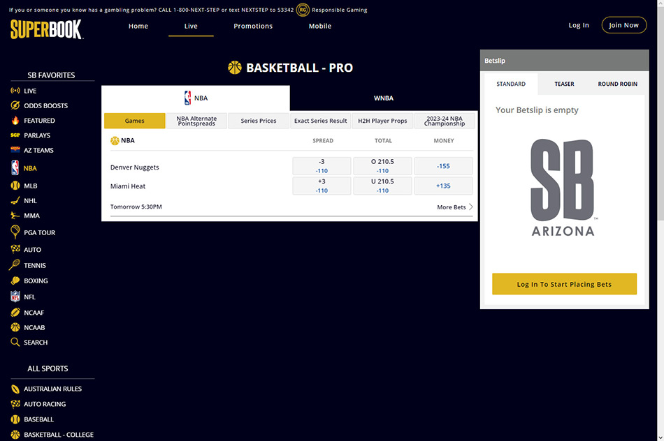Click the Basketball - College icon
The image size is (664, 441).
click(x=15, y=434)
